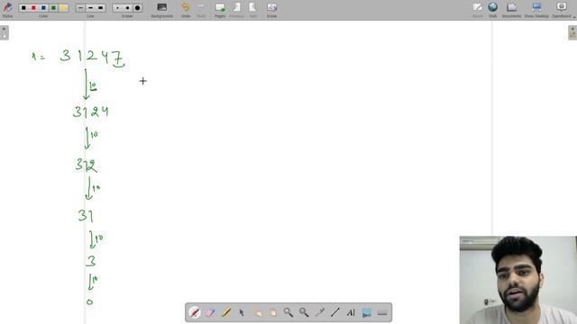Viewport: 577px width, 324px height.
Task: Select the Scroll page hand tool
Action: (272, 312)
